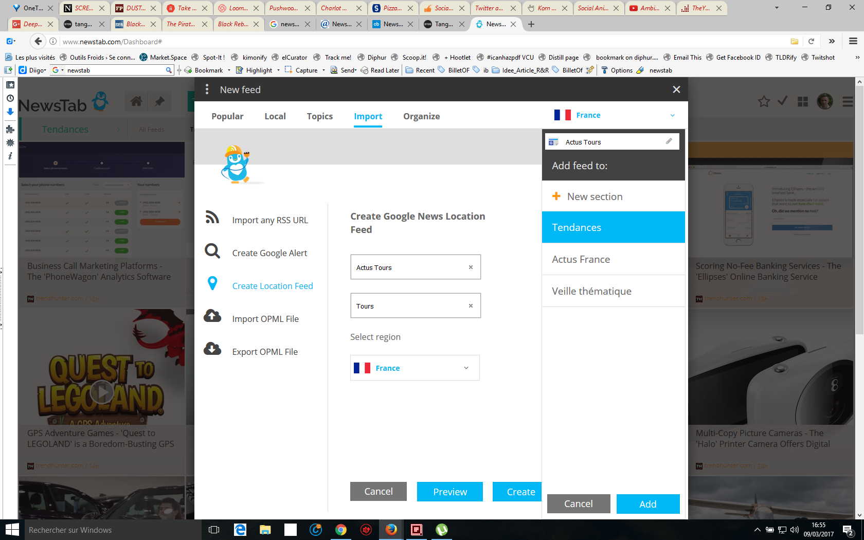Open the Diigo menu dropdown
864x540 pixels.
[x=33, y=70]
